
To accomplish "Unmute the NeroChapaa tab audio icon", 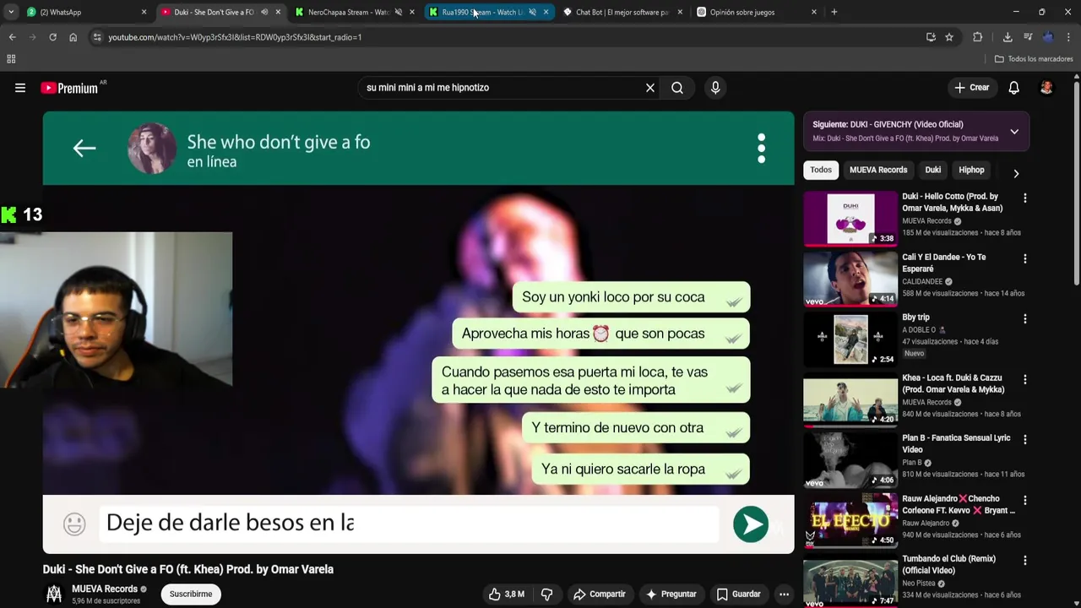I will click(x=398, y=12).
